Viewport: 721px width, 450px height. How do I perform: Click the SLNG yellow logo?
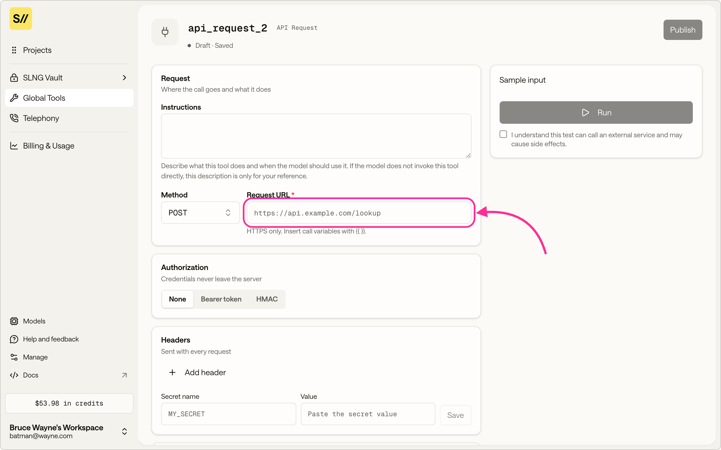tap(21, 19)
